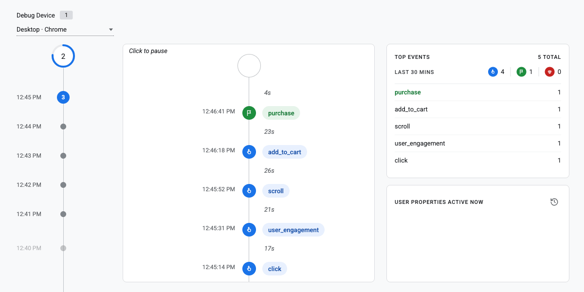
Task: Click the Click to pause text
Action: 148,51
